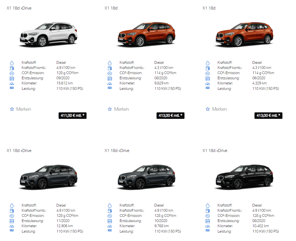Click the calendar icon beside Erstzulassung 11/2020
This screenshot has height=241, width=296.
tap(12, 221)
